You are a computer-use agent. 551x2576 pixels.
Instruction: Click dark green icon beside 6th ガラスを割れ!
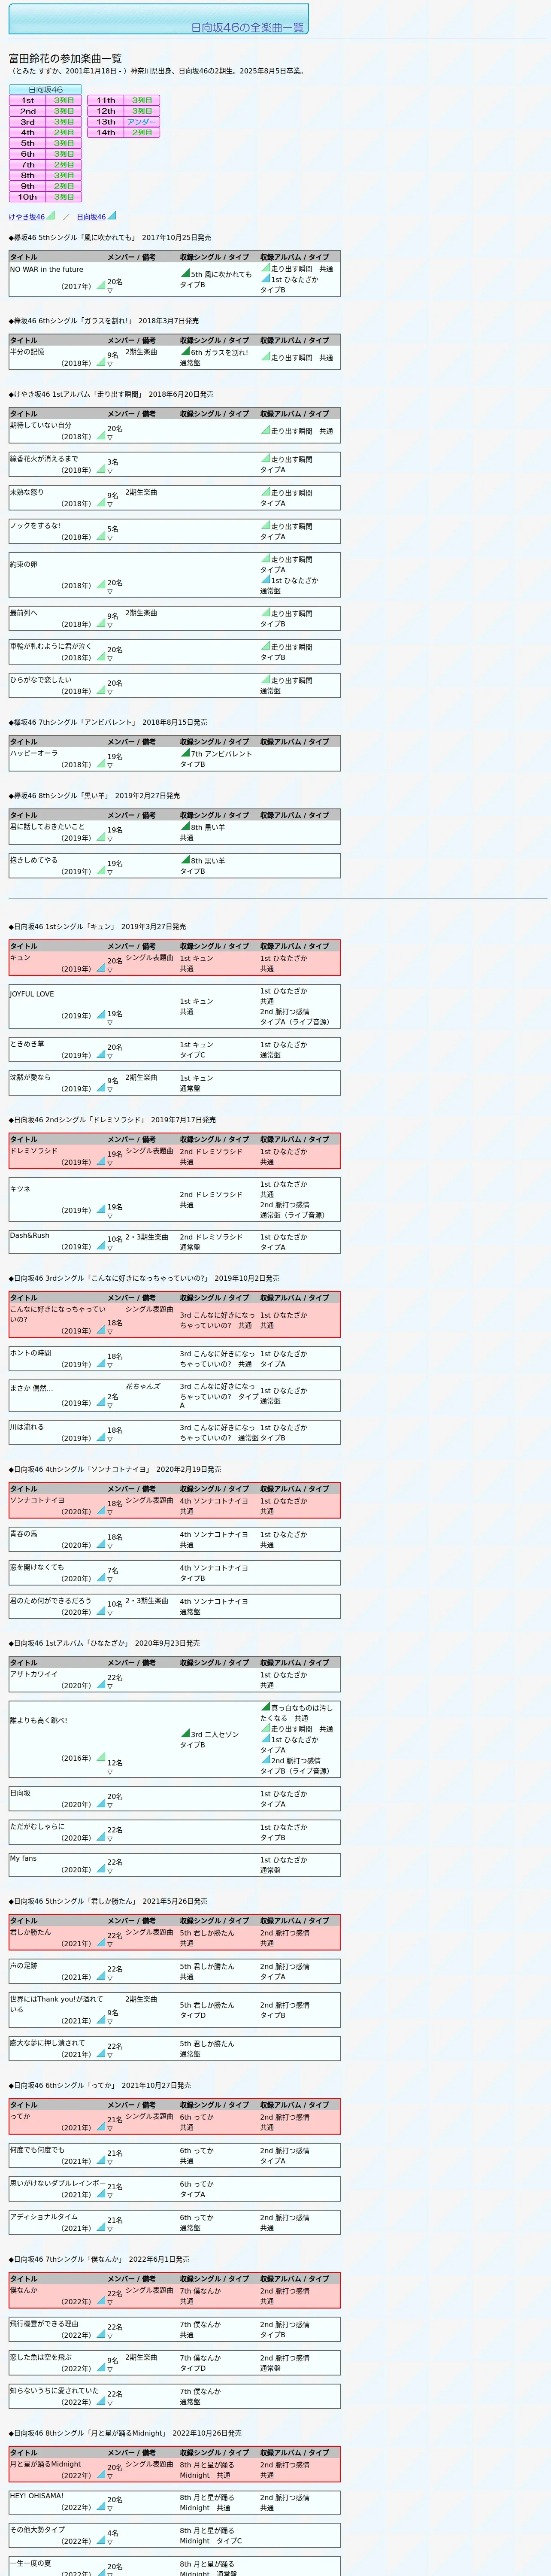pos(185,351)
